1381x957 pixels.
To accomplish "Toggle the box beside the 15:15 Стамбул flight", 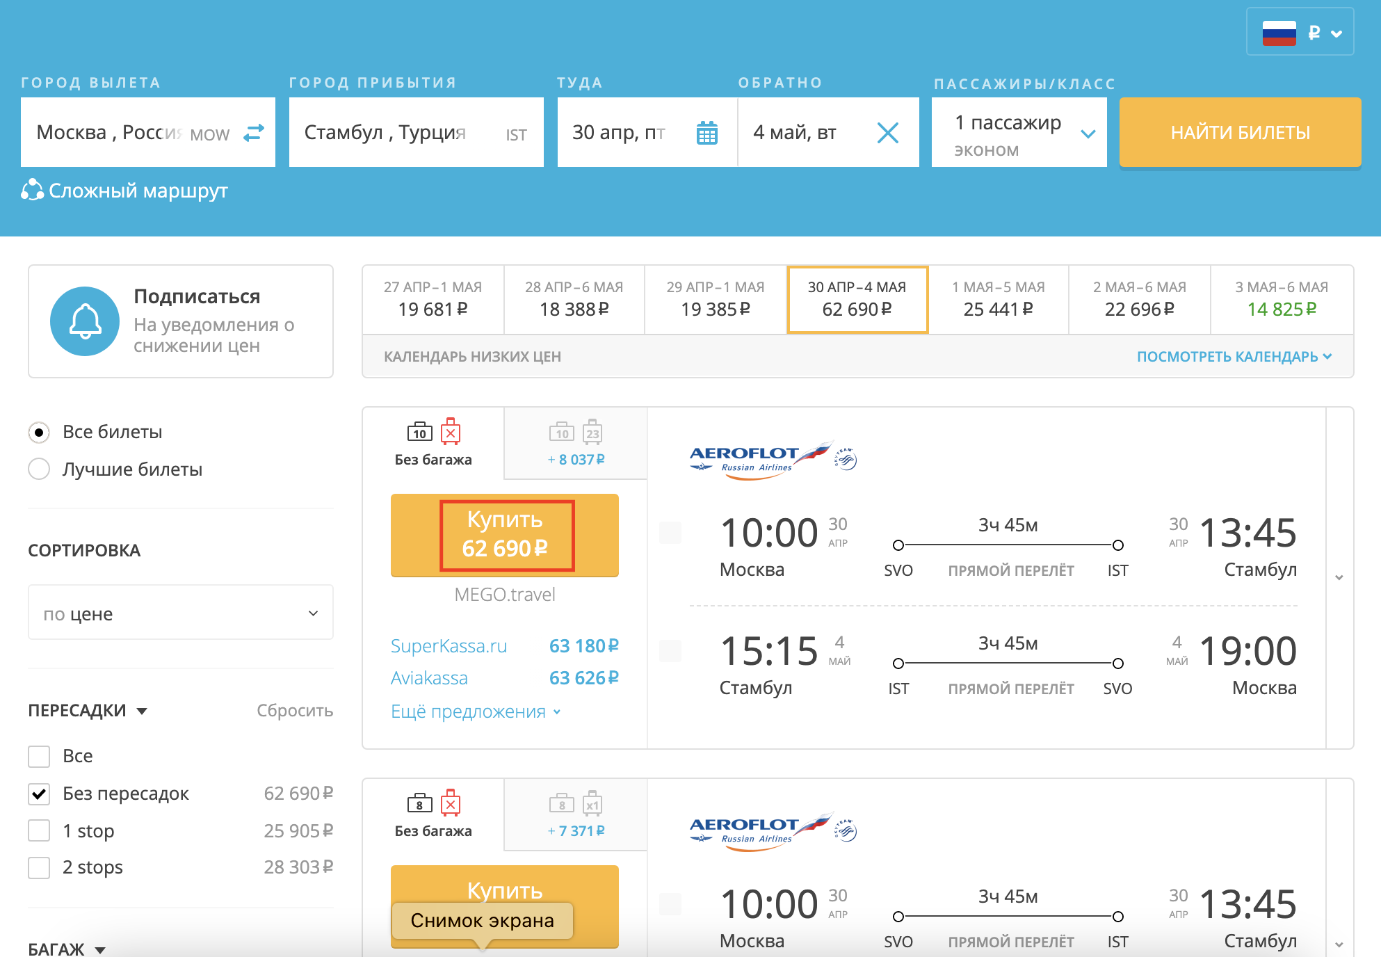I will click(670, 651).
